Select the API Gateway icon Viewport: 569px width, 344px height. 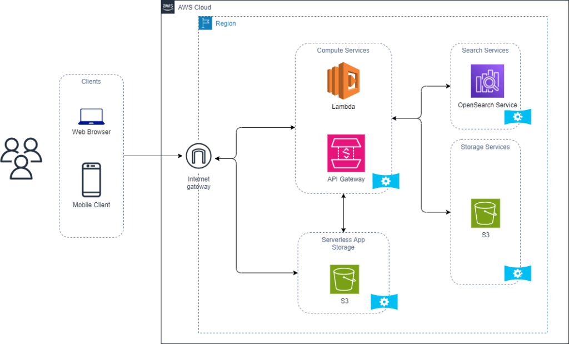[x=346, y=153]
